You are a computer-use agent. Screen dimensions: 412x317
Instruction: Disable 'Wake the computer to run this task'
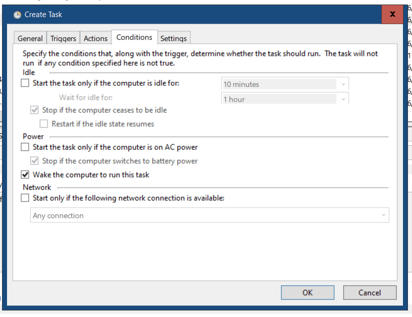click(x=25, y=174)
